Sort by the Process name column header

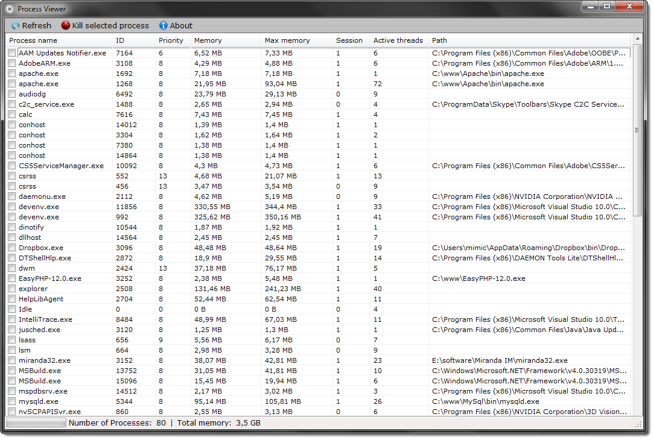pos(34,40)
